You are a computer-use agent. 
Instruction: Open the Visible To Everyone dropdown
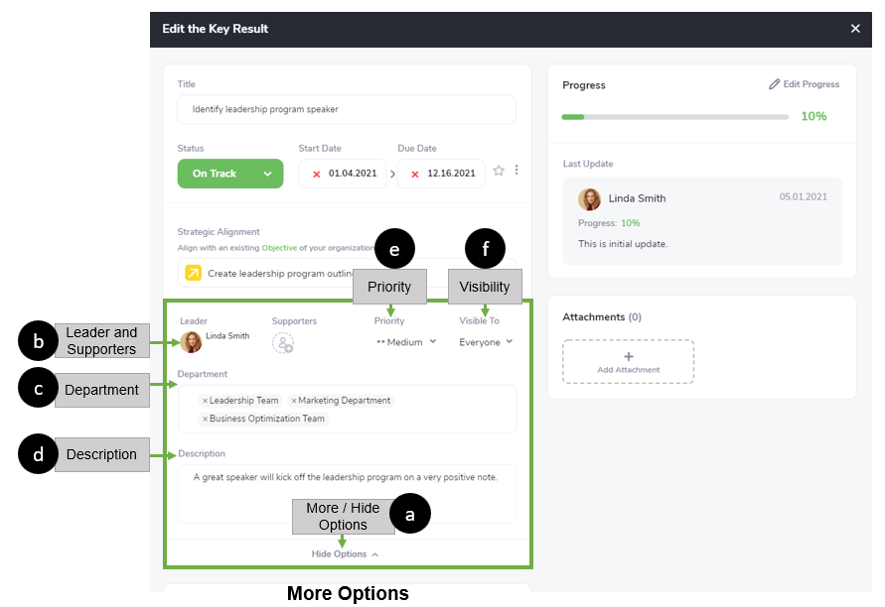(x=486, y=342)
